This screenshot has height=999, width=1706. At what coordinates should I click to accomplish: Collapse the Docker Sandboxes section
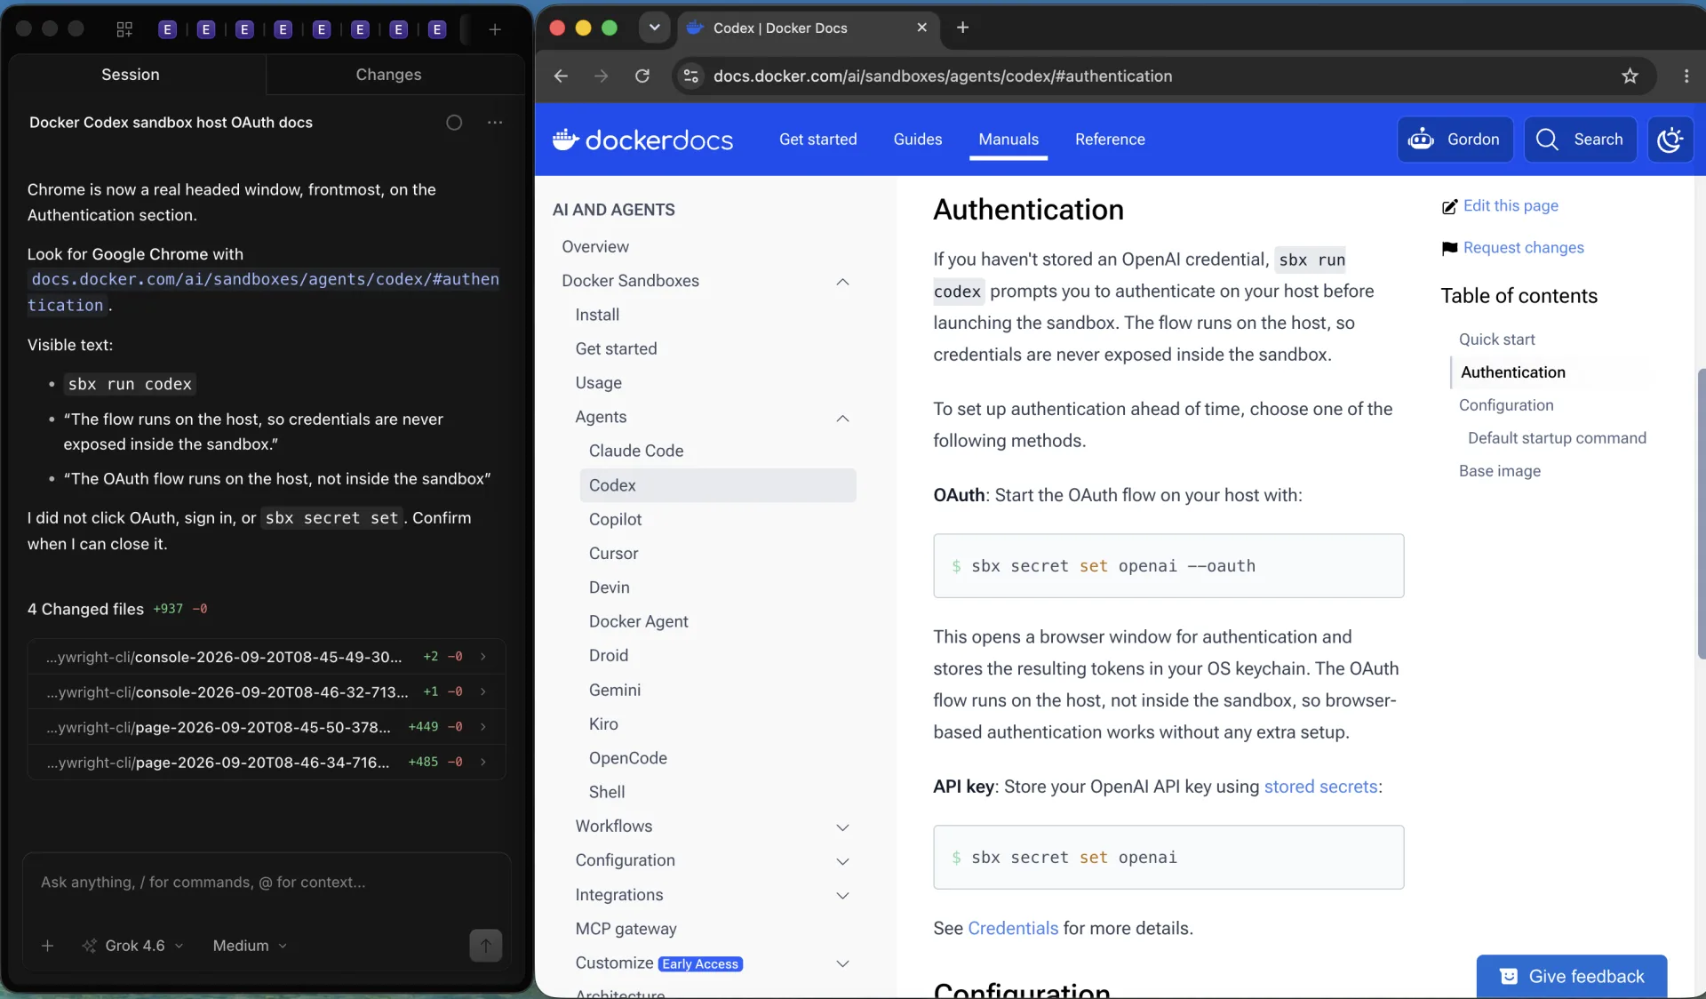pyautogui.click(x=842, y=282)
